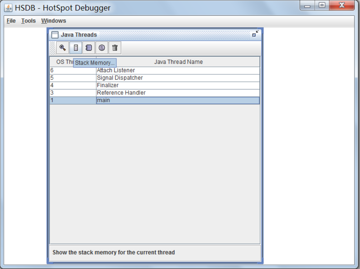
Task: Click the Java Threads frame window icon
Action: coord(55,35)
